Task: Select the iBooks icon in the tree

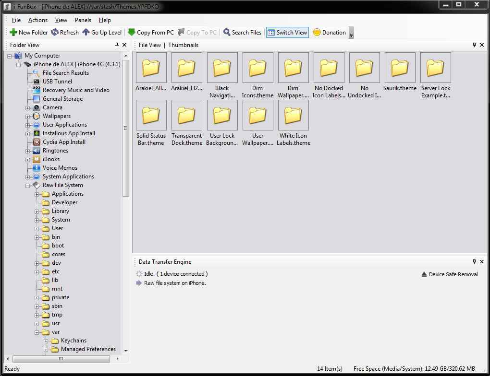Action: pyautogui.click(x=37, y=159)
